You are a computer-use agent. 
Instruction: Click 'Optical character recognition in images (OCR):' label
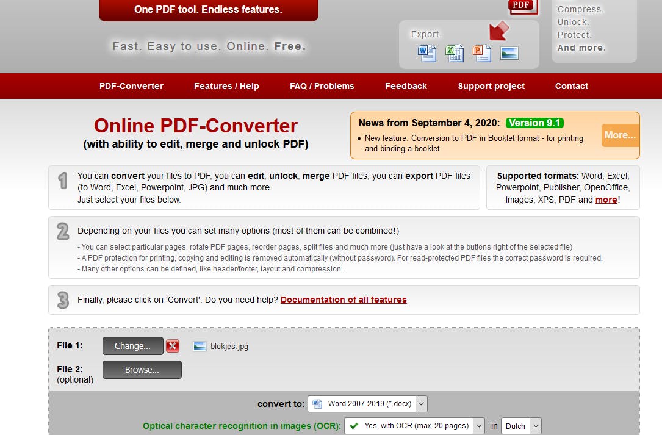(x=242, y=426)
